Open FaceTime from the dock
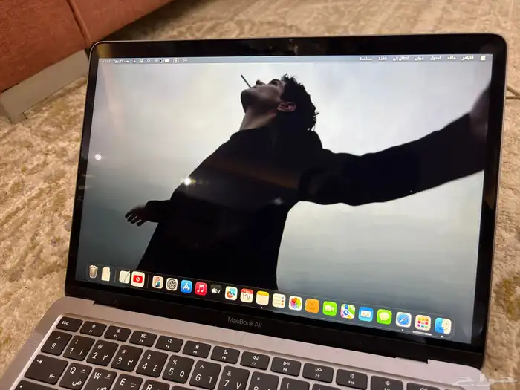 click(x=330, y=308)
